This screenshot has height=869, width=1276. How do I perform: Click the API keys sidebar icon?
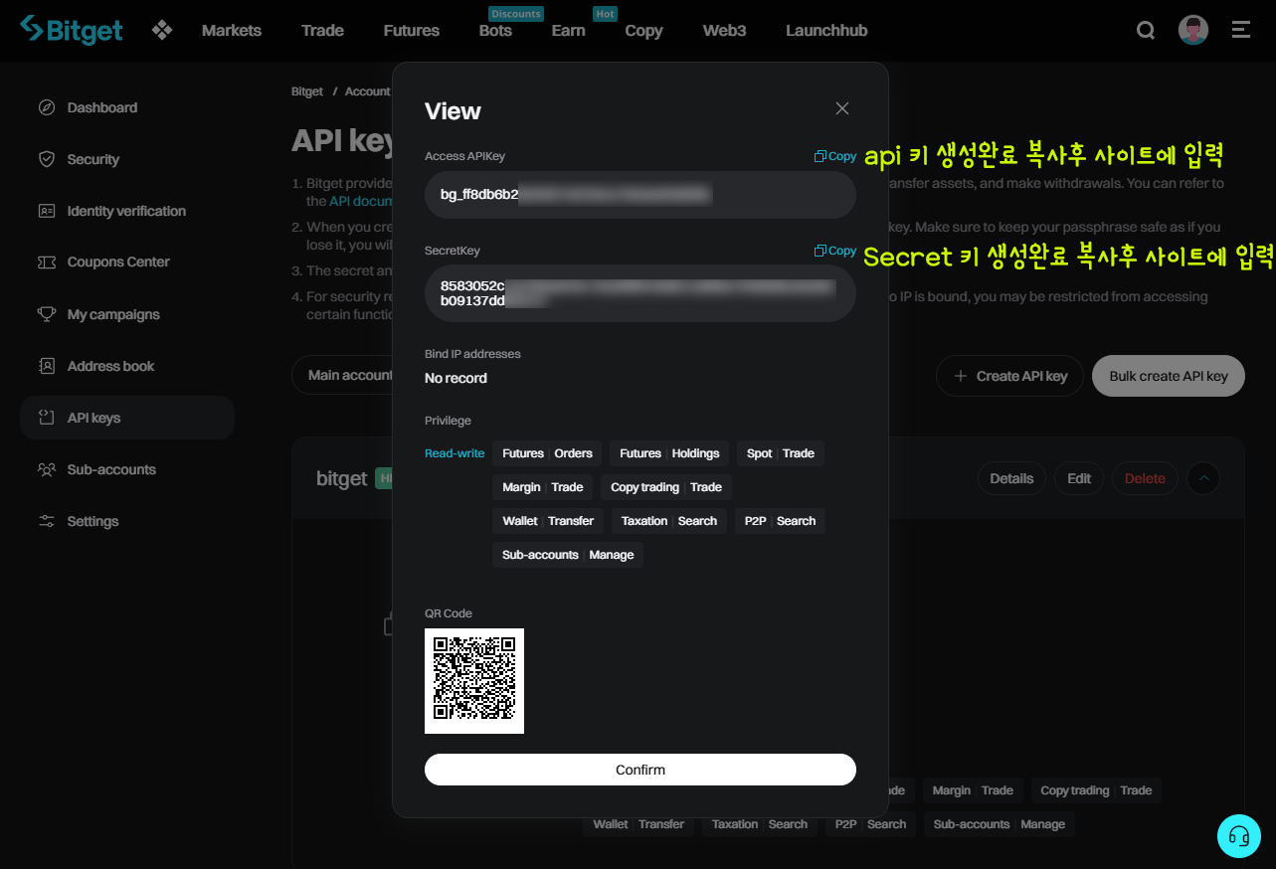click(47, 418)
